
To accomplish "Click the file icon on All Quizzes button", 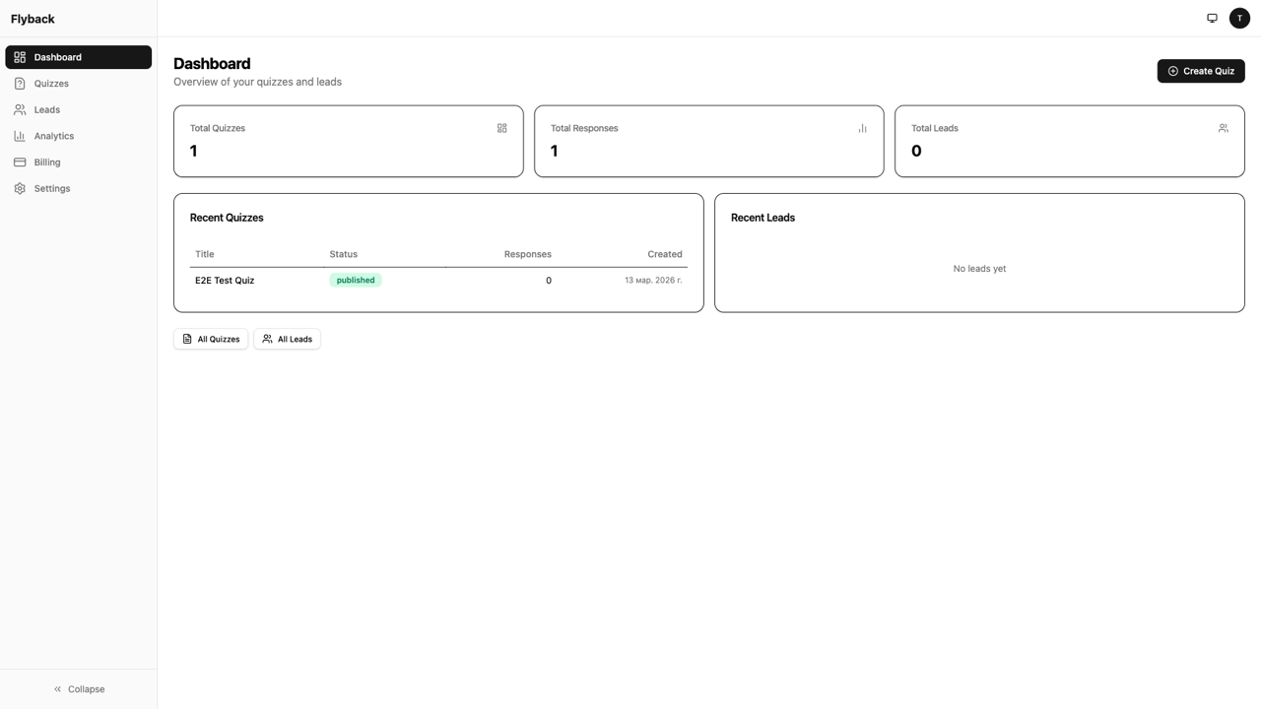I will (189, 339).
